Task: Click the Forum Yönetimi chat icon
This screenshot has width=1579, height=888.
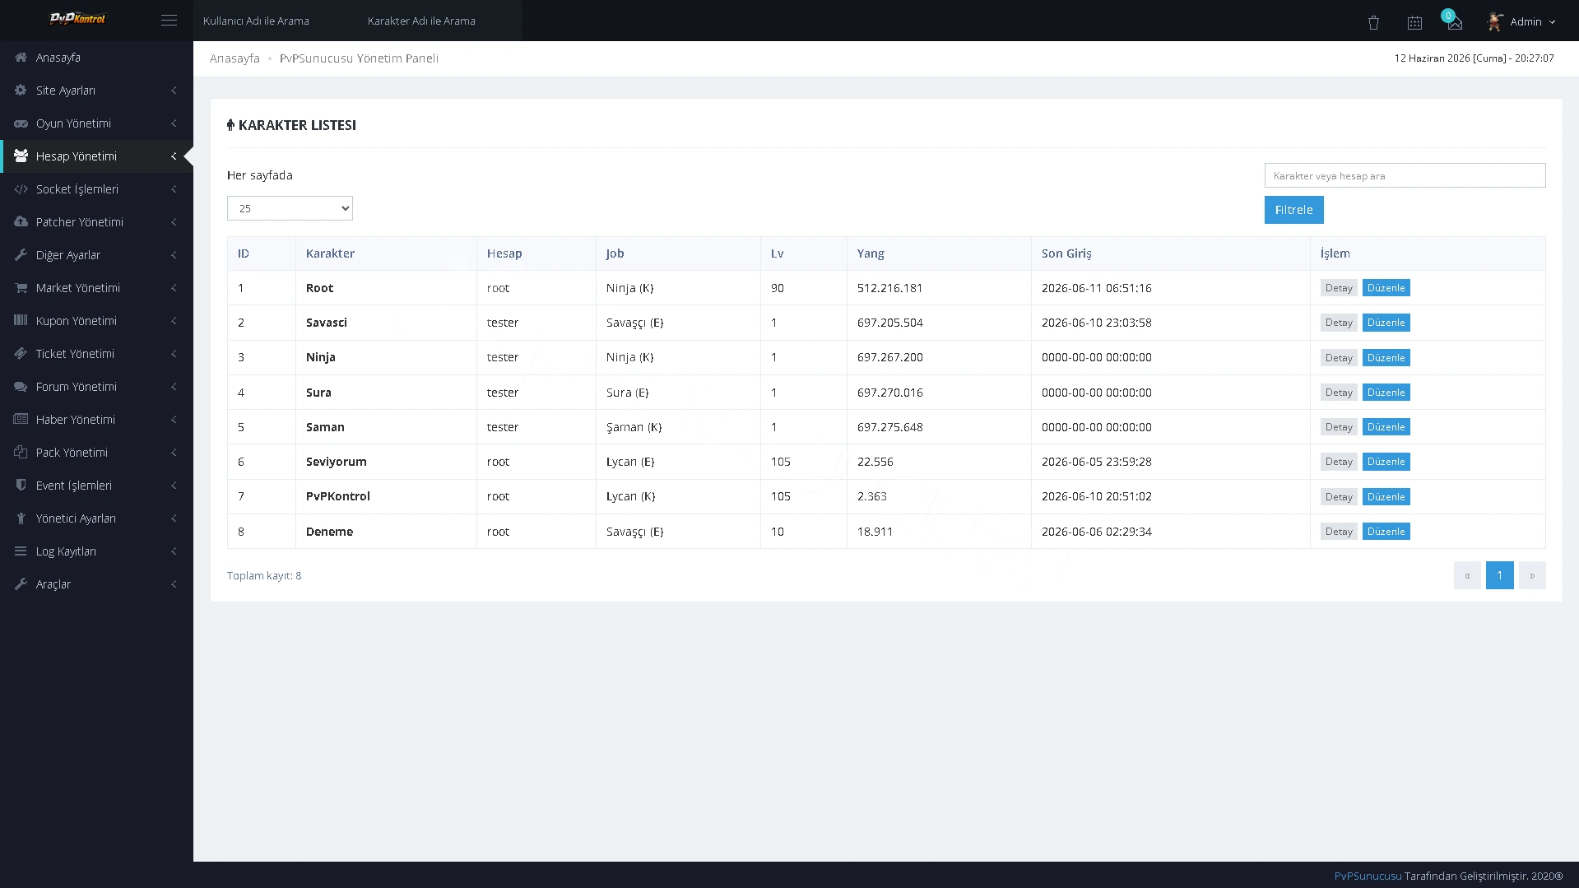Action: tap(21, 387)
